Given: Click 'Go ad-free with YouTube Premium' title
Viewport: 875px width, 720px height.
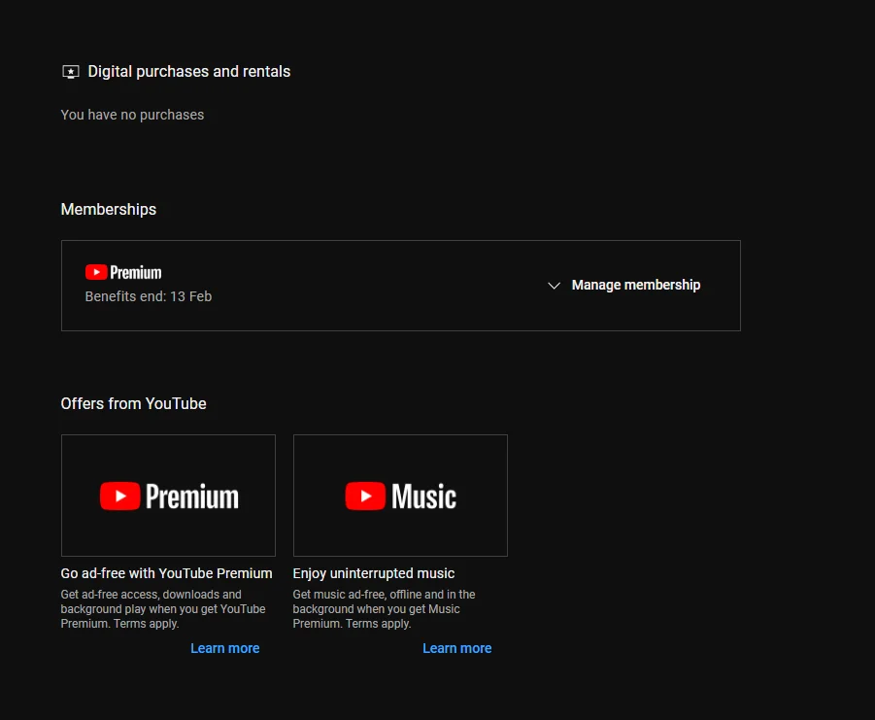Looking at the screenshot, I should (x=166, y=574).
